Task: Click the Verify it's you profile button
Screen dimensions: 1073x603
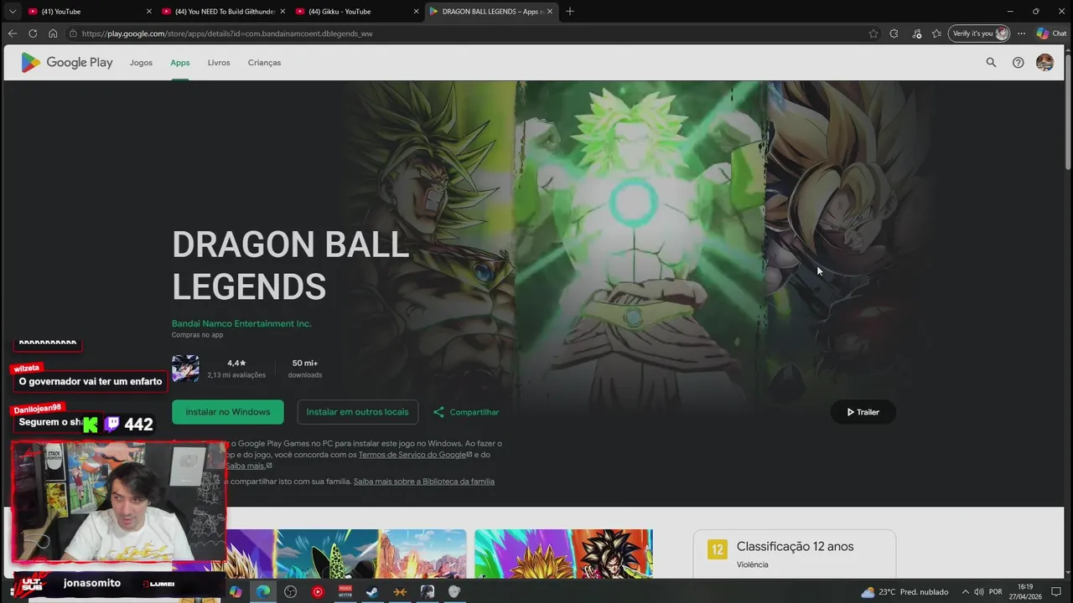Action: (980, 33)
